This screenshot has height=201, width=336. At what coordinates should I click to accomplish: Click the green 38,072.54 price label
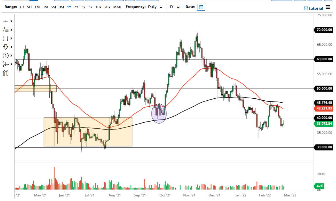(323, 124)
